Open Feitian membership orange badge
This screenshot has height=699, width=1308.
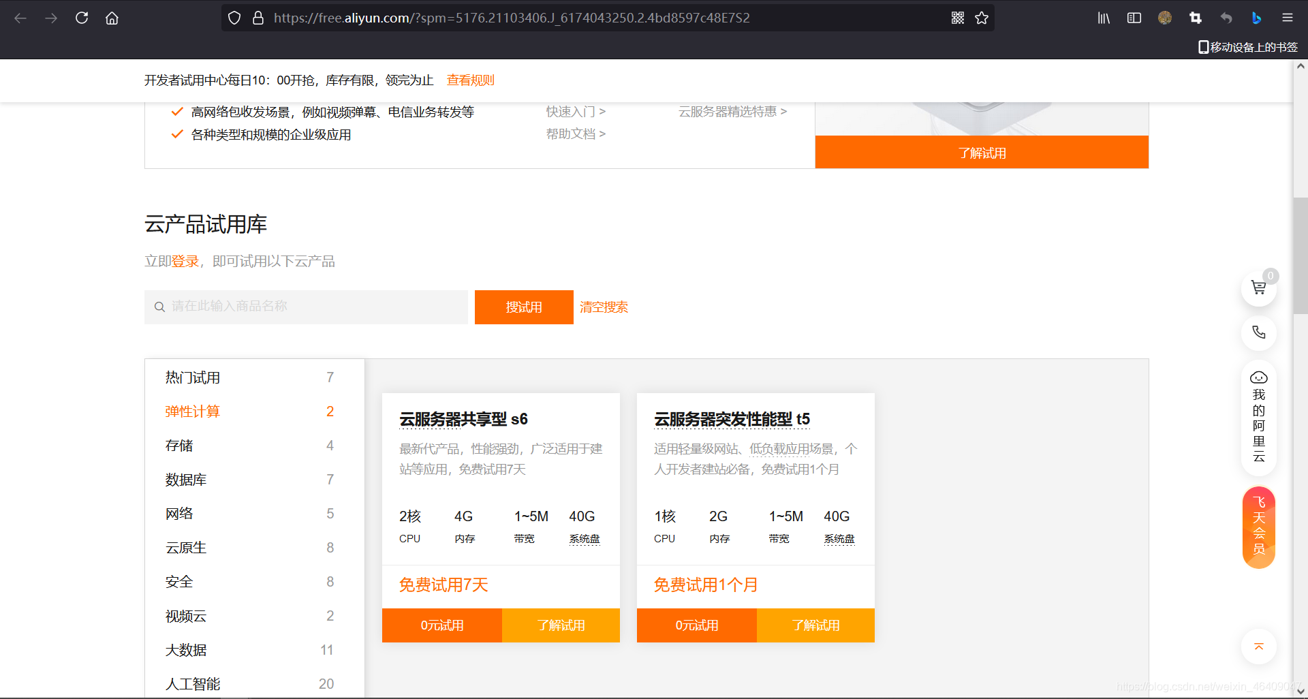tap(1259, 527)
